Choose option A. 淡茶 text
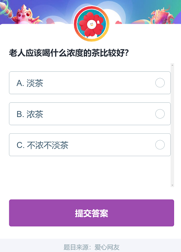181x252 pixels. [30, 83]
